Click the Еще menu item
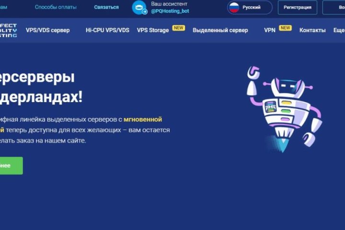This screenshot has height=230, width=345. [x=339, y=30]
